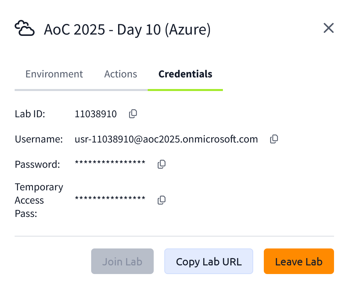The image size is (342, 283).
Task: Click the Username label
Action: (39, 139)
